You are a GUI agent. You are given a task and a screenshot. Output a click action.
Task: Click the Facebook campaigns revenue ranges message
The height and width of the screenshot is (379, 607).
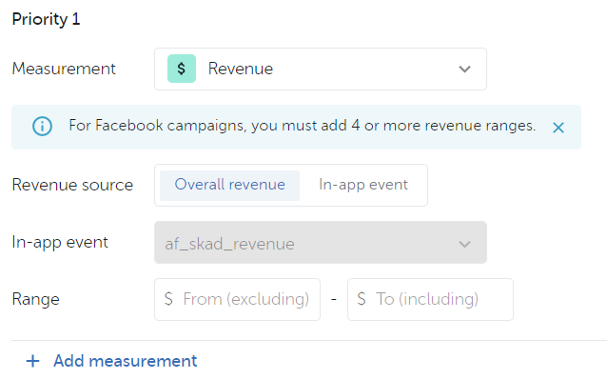tap(303, 126)
